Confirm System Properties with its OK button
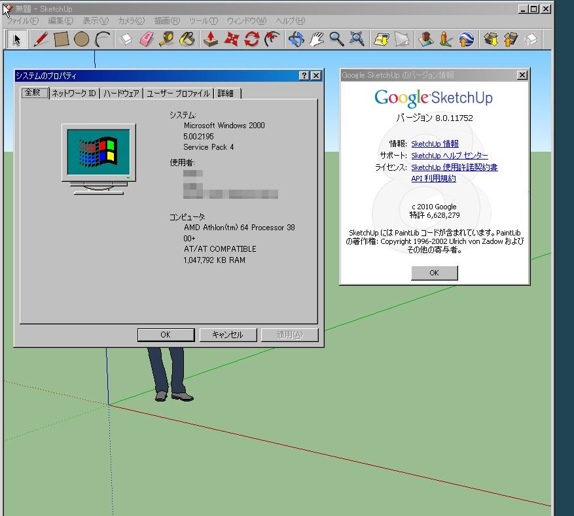 (166, 335)
